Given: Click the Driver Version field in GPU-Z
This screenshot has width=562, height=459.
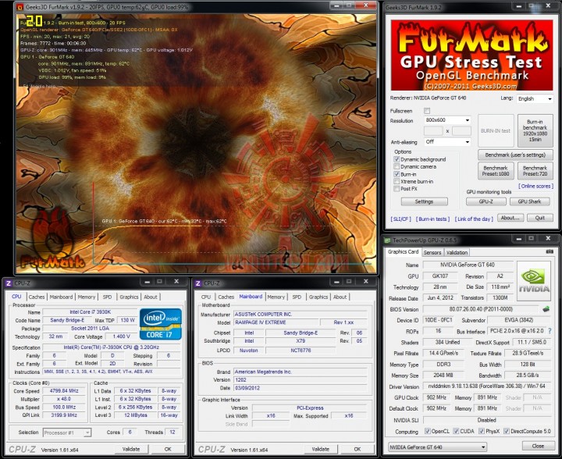Looking at the screenshot, I should tap(487, 386).
